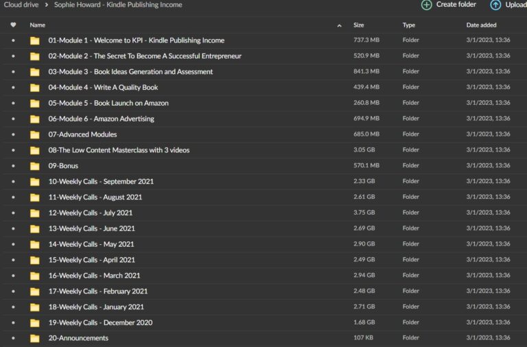The width and height of the screenshot is (527, 347).
Task: Click folder icon for 10-Weekly Calls September
Action: (x=34, y=182)
